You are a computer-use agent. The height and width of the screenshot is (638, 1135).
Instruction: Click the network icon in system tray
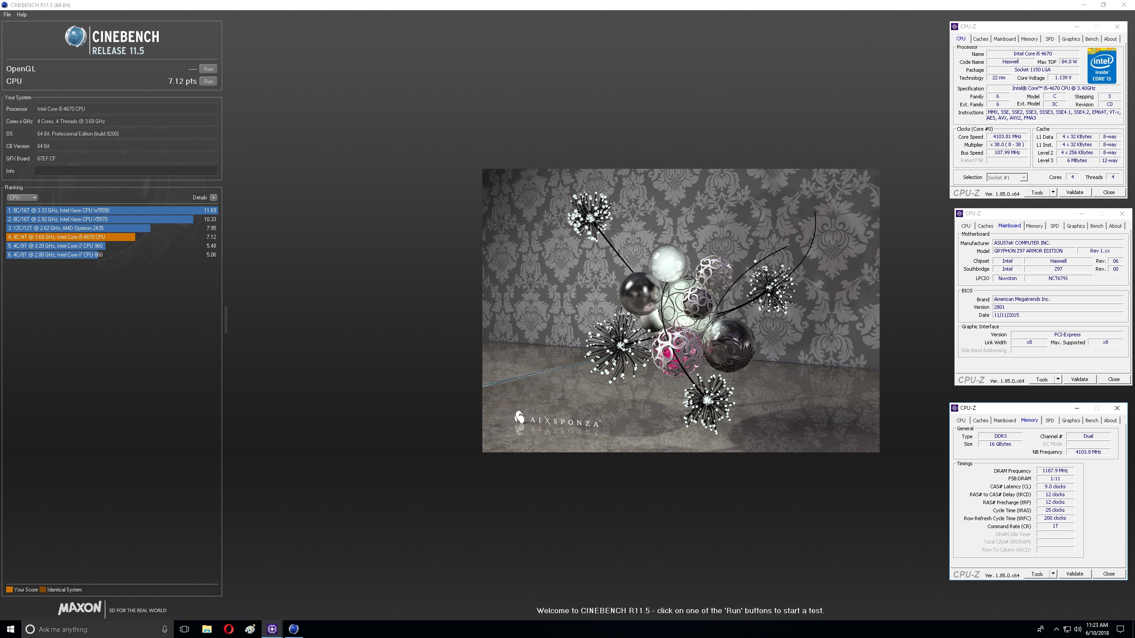[1067, 629]
